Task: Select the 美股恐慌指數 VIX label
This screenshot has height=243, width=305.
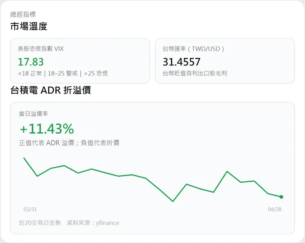Action: pos(41,49)
